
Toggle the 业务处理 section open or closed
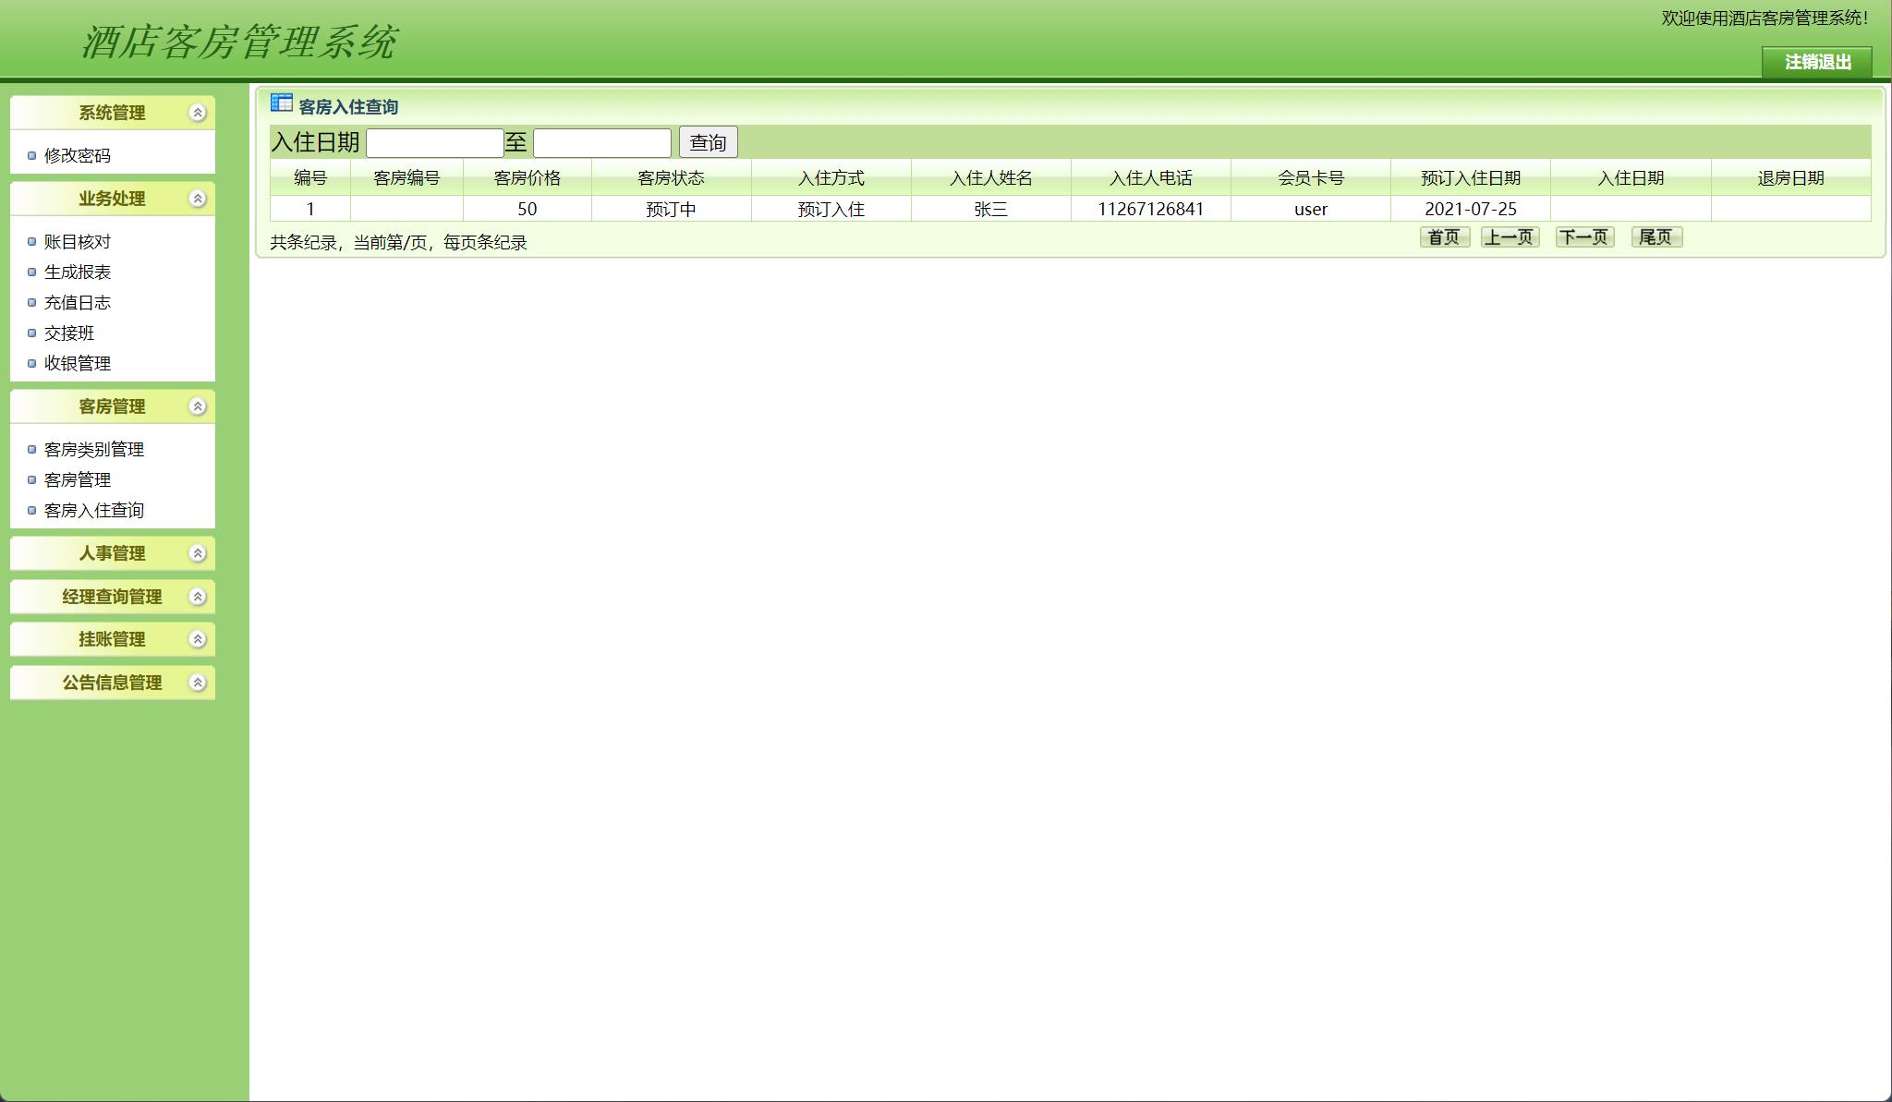click(196, 198)
